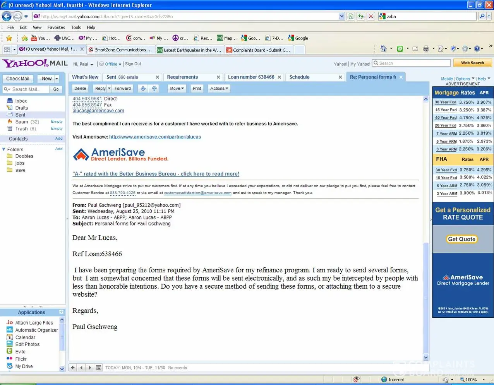Screen dimensions: 494x385
Task: Click the Check Mail button
Action: (18, 79)
